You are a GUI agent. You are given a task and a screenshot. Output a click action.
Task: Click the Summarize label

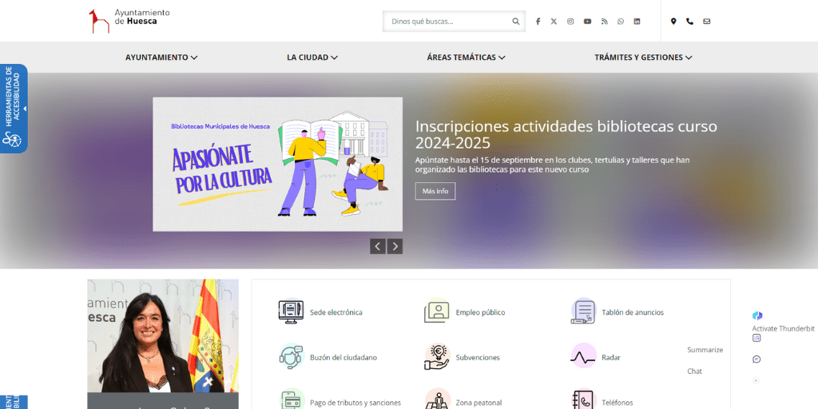click(705, 350)
